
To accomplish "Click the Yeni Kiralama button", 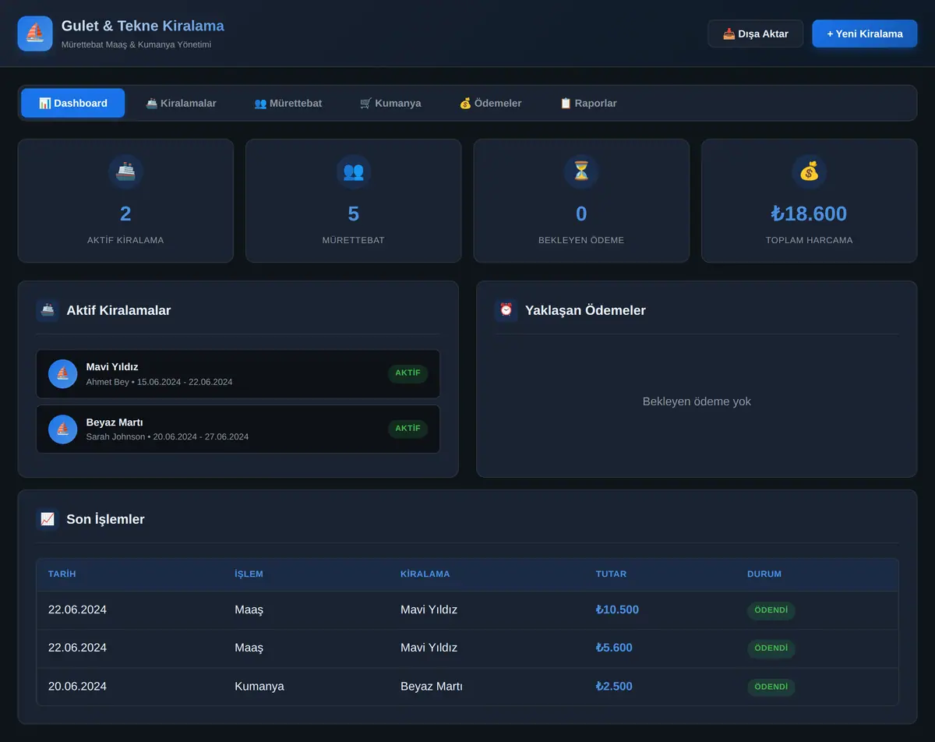I will point(865,34).
